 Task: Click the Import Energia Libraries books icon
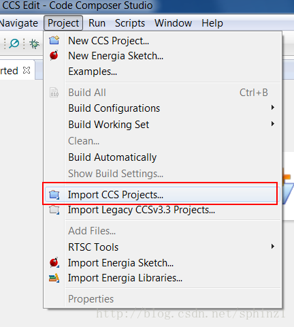coord(54,278)
